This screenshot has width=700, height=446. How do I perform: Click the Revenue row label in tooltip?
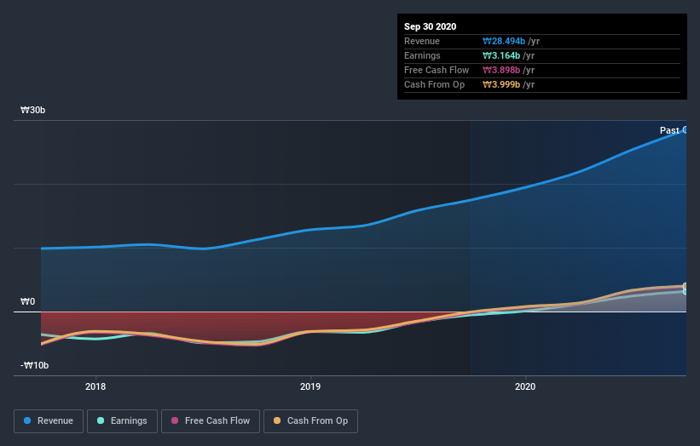coord(422,41)
